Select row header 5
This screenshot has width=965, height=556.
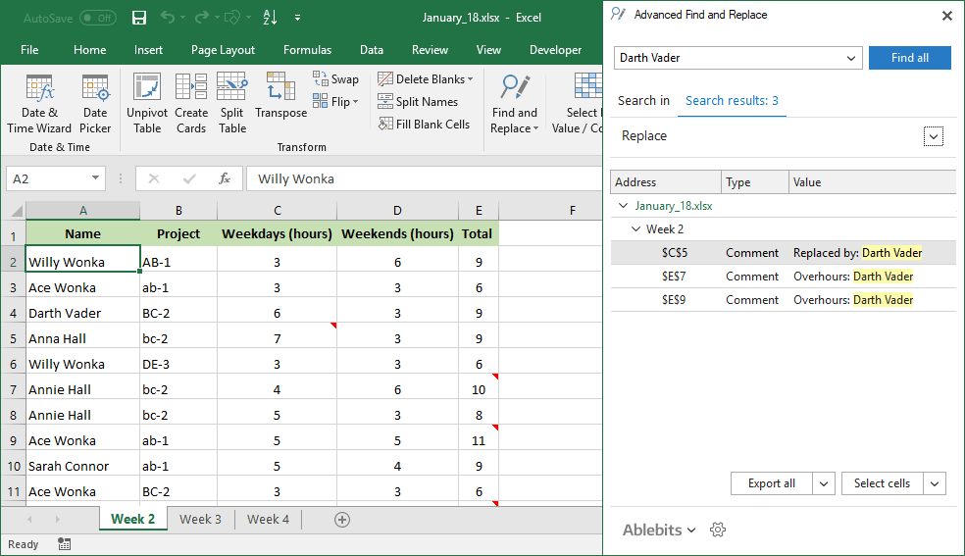[x=13, y=339]
